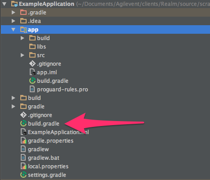
Task: Collapse the ExampleApplication project root arrow
Action: [x=5, y=4]
